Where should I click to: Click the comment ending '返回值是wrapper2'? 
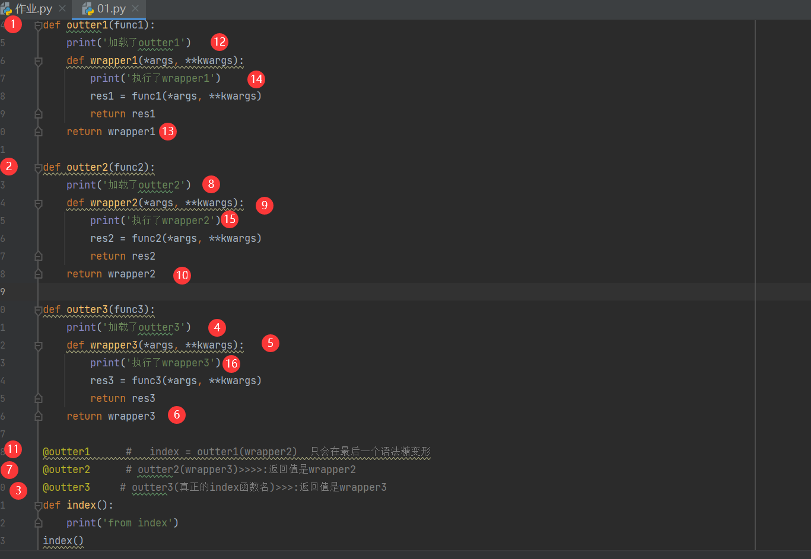pos(241,469)
